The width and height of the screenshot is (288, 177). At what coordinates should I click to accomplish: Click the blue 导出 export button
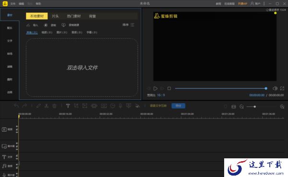tap(179, 106)
